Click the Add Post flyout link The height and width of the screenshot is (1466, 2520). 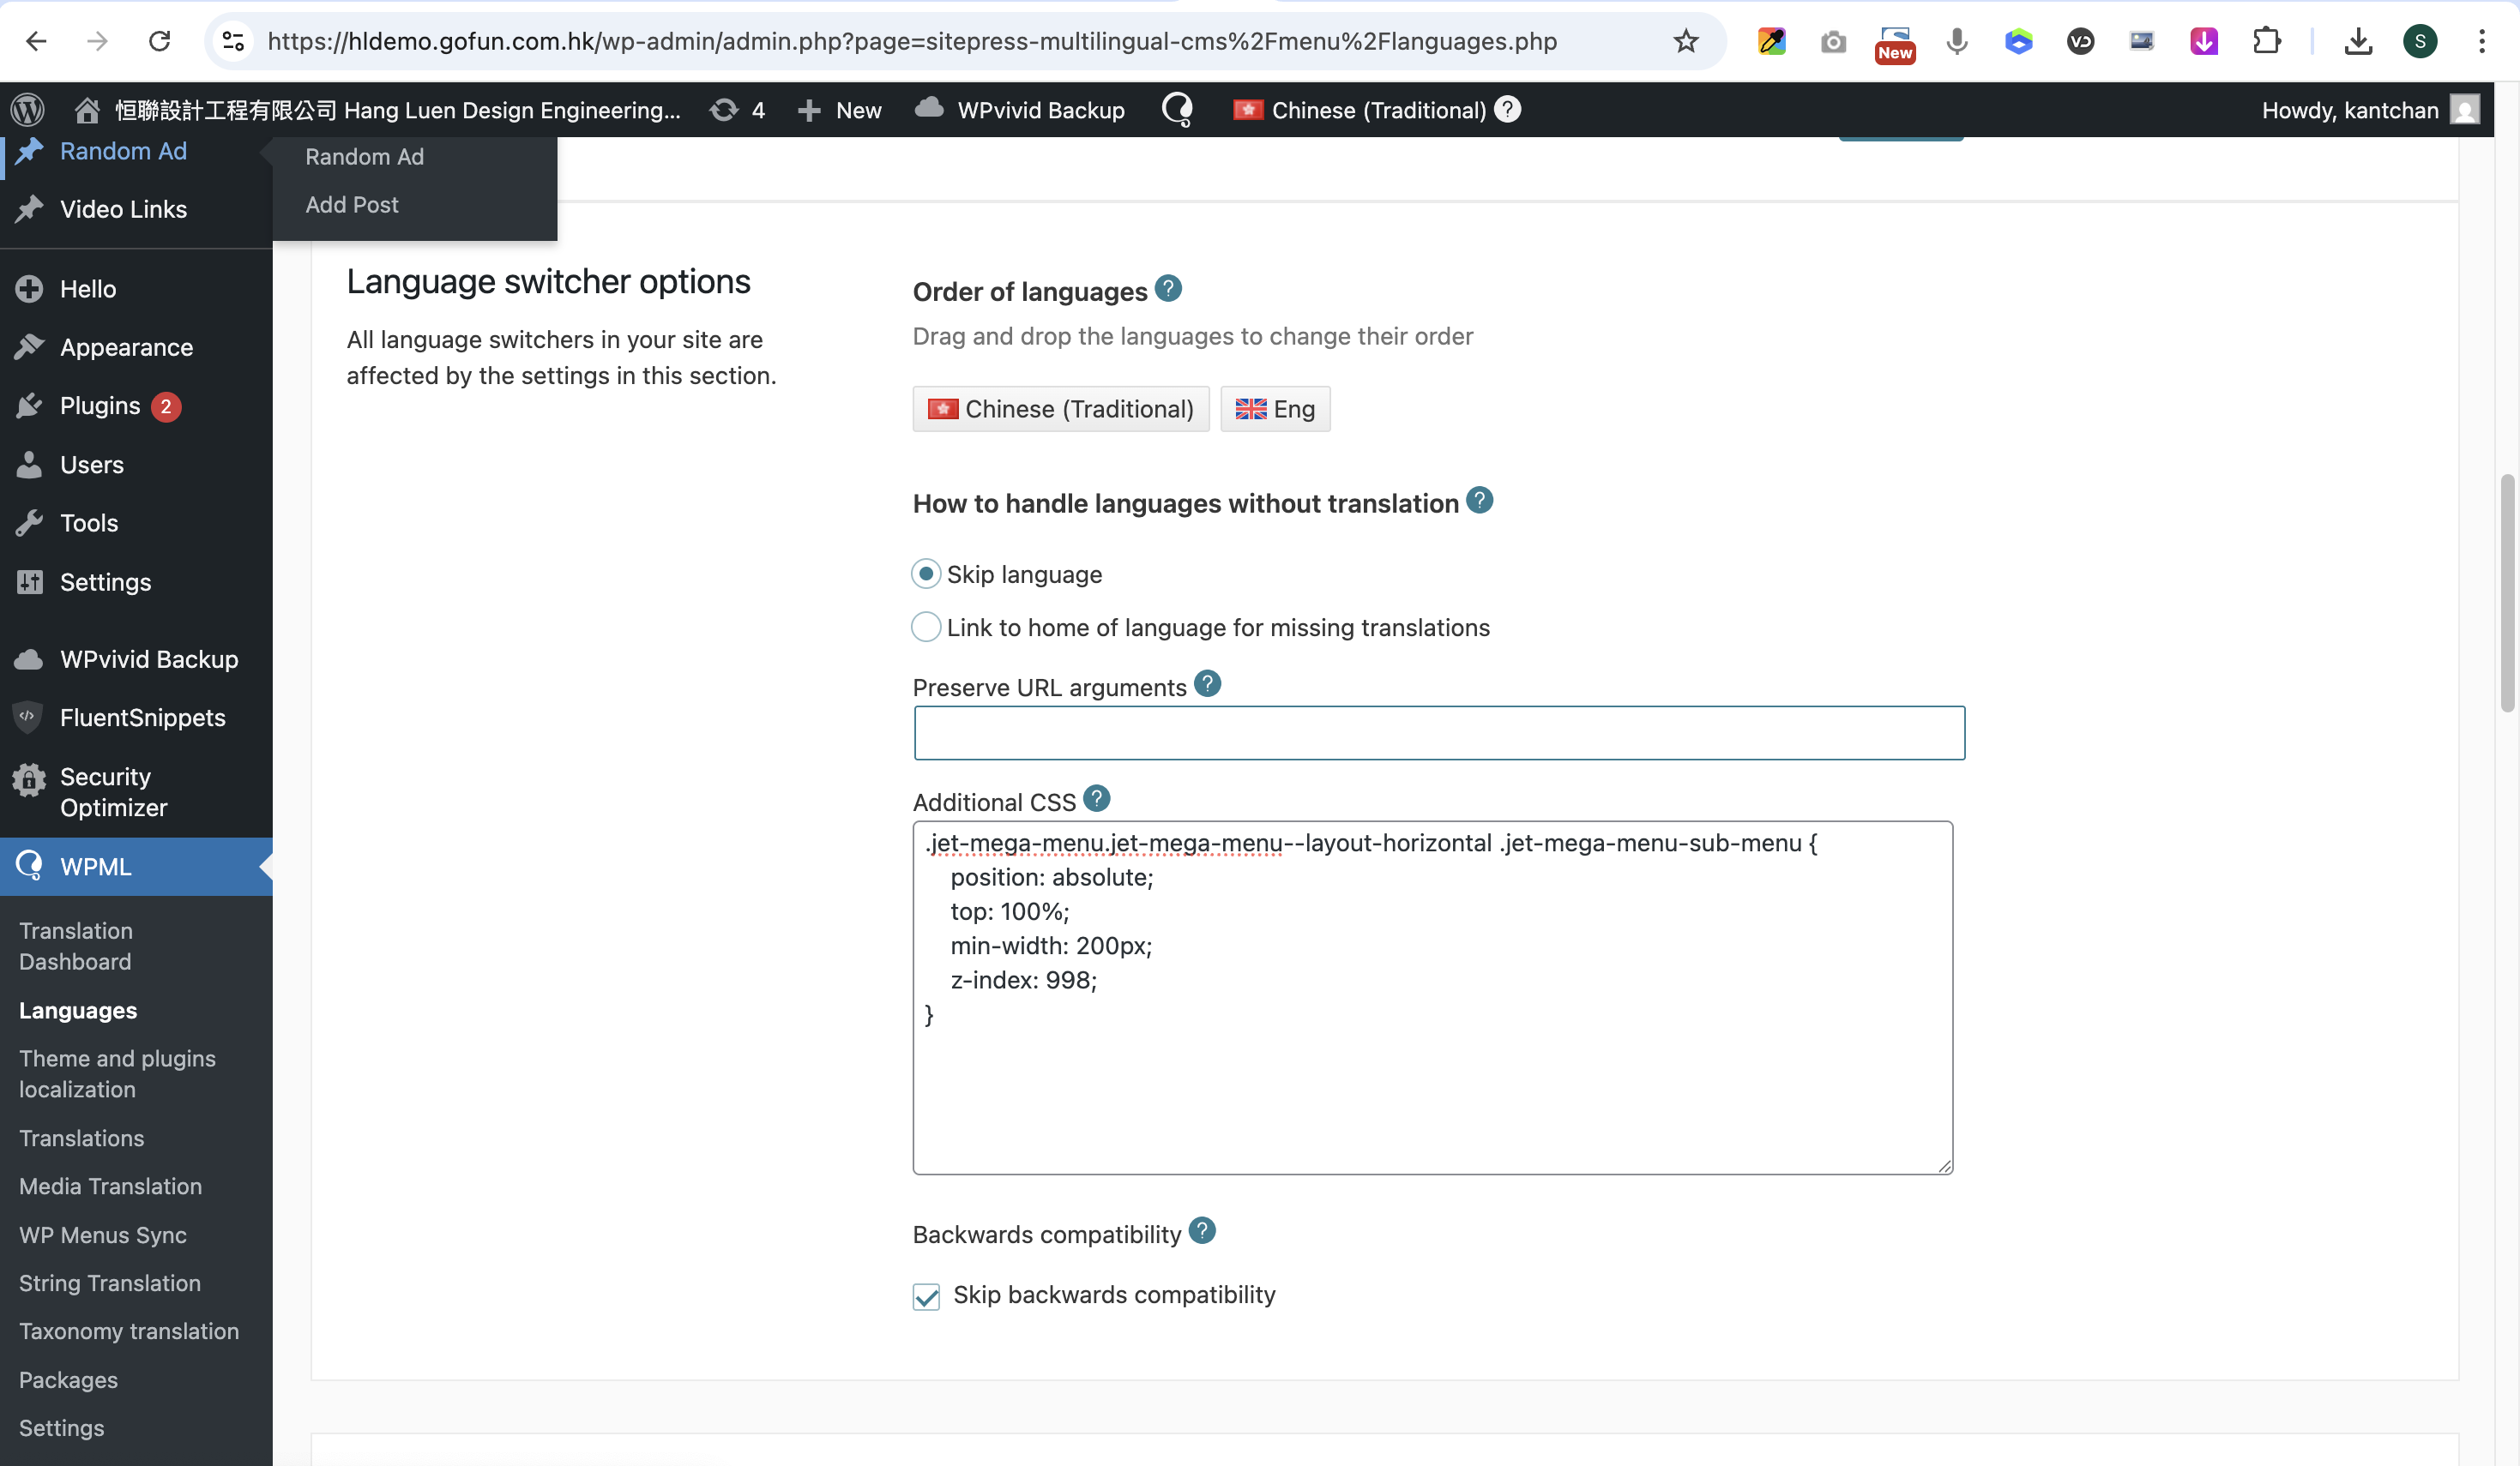click(351, 205)
